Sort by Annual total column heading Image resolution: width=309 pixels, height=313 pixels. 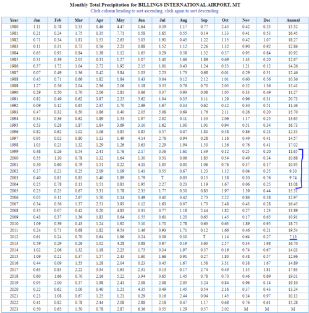point(293,20)
